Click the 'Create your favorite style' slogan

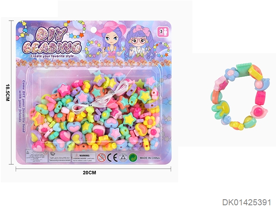52,56
